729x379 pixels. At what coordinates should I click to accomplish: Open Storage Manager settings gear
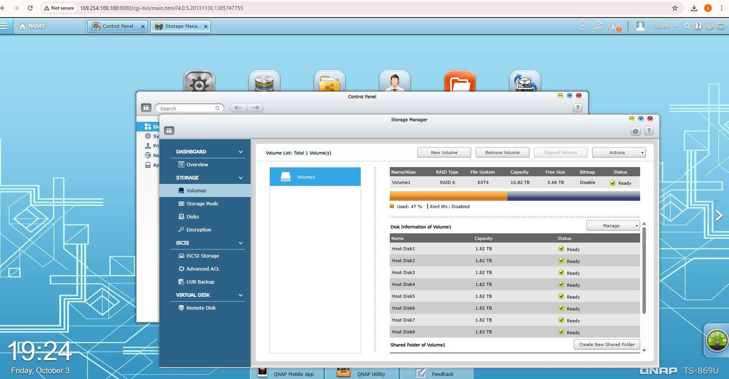[635, 131]
